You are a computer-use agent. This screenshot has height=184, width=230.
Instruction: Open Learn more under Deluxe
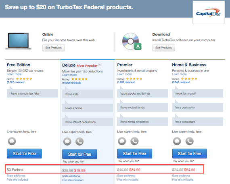[69, 75]
